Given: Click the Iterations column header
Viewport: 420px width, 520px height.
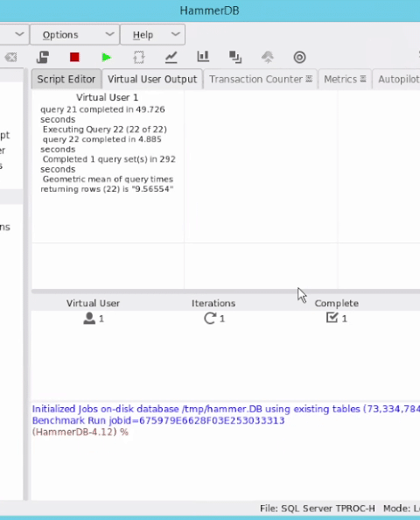Looking at the screenshot, I should [213, 304].
